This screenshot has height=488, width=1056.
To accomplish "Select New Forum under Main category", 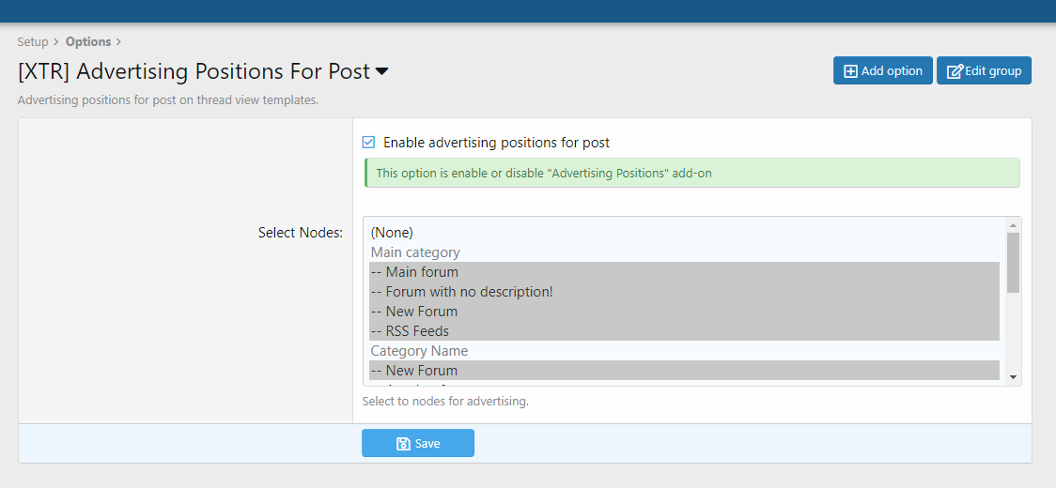I will pos(414,312).
